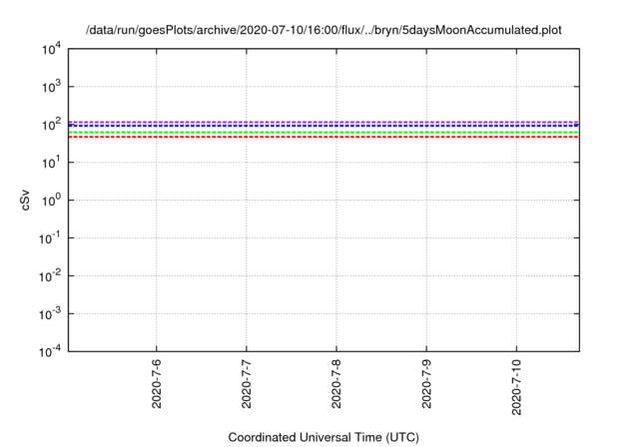Click the 10^4 y-axis tick label

tap(51, 49)
